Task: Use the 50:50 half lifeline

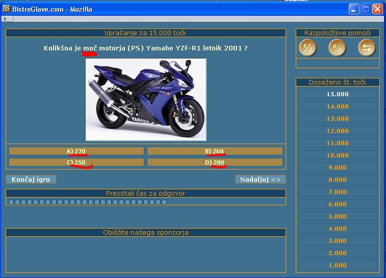Action: [x=307, y=48]
